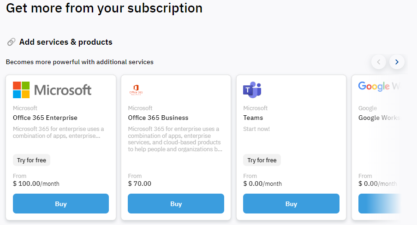The width and height of the screenshot is (417, 225).
Task: Click the Microsoft logo on the Enterprise card
Action: tap(52, 90)
